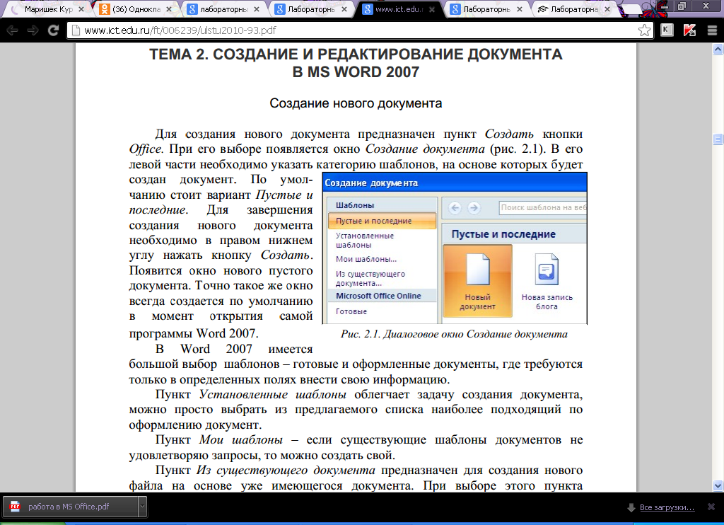The image size is (724, 525).
Task: Click Мои шаблоны... in the figure
Action: 366,259
